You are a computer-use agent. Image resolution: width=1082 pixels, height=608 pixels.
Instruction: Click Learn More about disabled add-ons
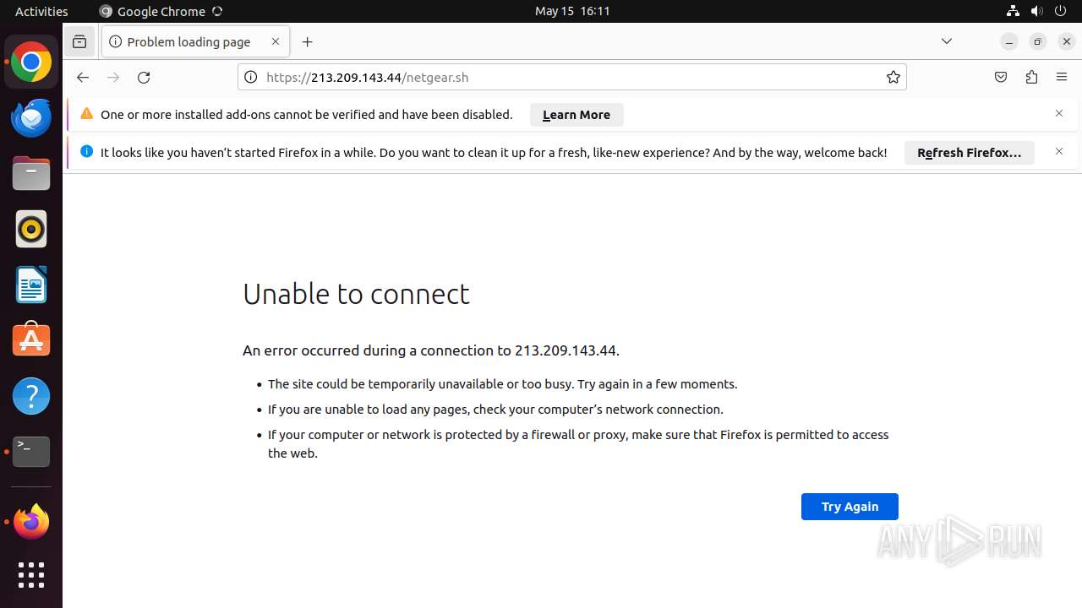coord(577,115)
